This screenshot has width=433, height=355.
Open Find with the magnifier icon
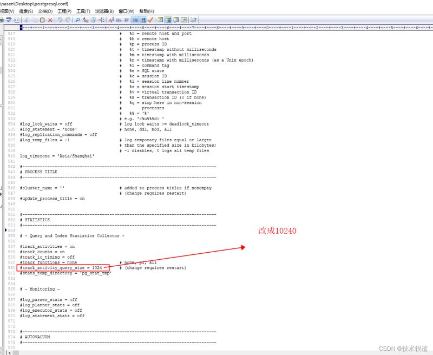click(x=77, y=19)
